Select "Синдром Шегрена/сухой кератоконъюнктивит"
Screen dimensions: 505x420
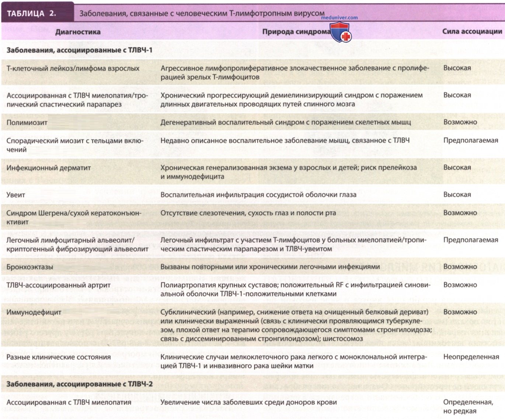[x=74, y=218]
